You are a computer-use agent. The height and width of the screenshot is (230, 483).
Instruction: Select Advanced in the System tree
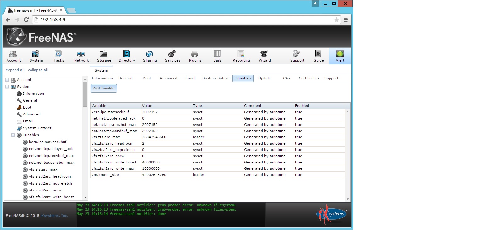coord(31,114)
